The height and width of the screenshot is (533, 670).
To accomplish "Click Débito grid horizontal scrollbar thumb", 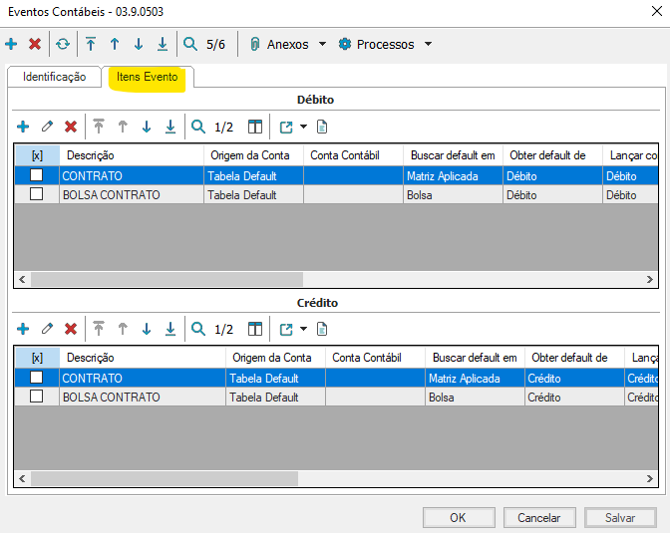I will [x=167, y=279].
